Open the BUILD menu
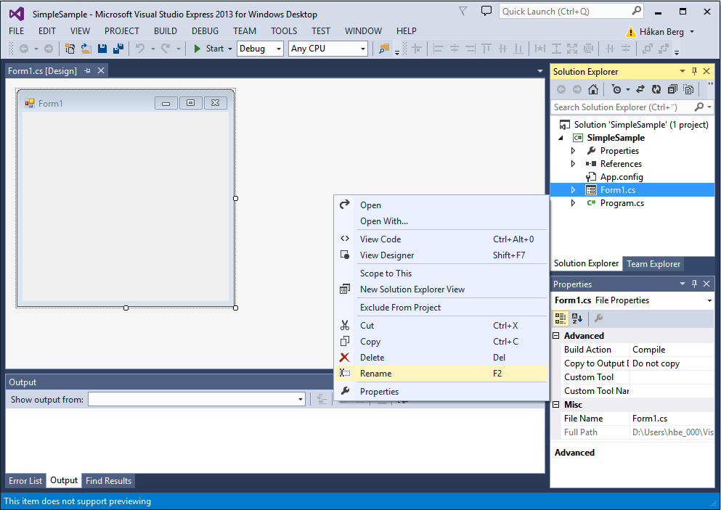721x510 pixels. point(166,30)
